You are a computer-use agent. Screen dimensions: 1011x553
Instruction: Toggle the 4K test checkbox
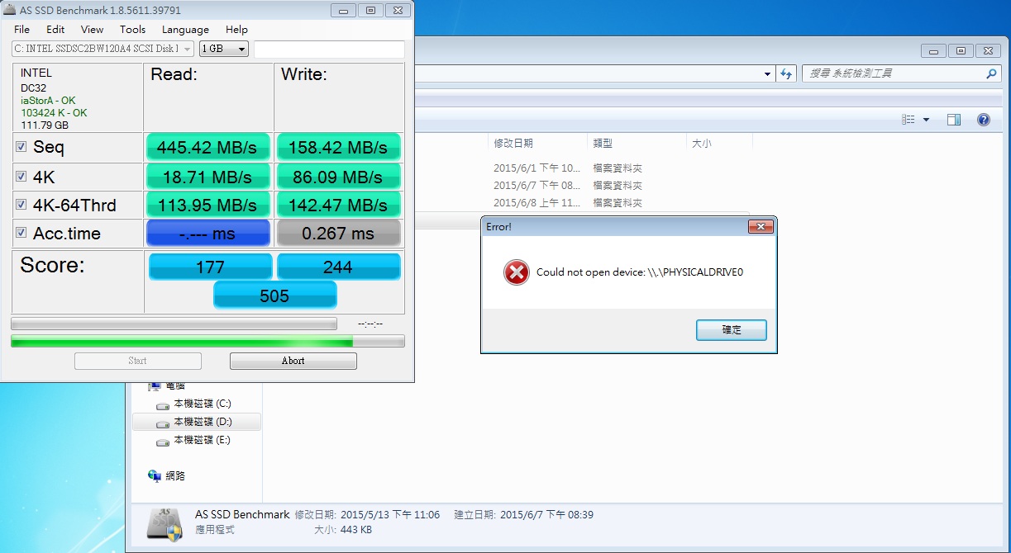21,177
